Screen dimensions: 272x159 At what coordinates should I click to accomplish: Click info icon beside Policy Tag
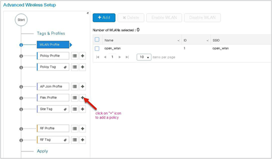pyautogui.click(x=21, y=67)
